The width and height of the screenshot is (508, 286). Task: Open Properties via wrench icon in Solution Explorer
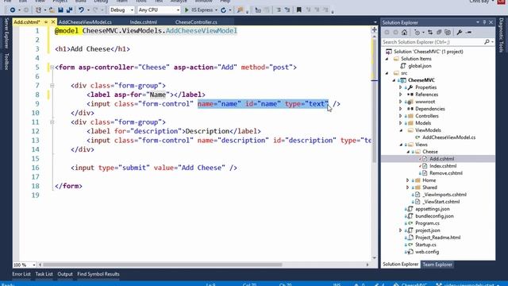pyautogui.click(x=460, y=33)
